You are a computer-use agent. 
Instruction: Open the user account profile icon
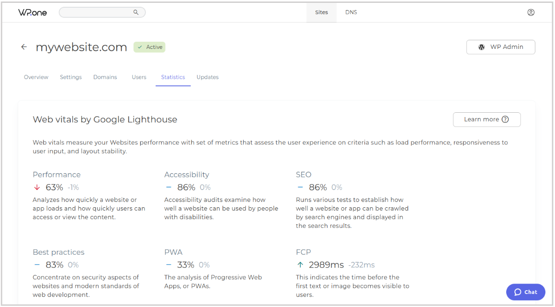(531, 12)
